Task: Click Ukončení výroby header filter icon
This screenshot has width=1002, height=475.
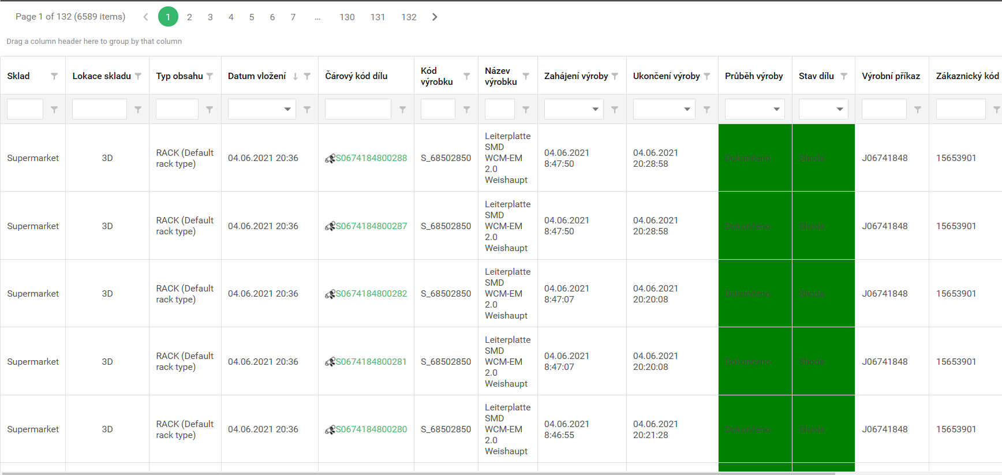Action: pyautogui.click(x=706, y=76)
